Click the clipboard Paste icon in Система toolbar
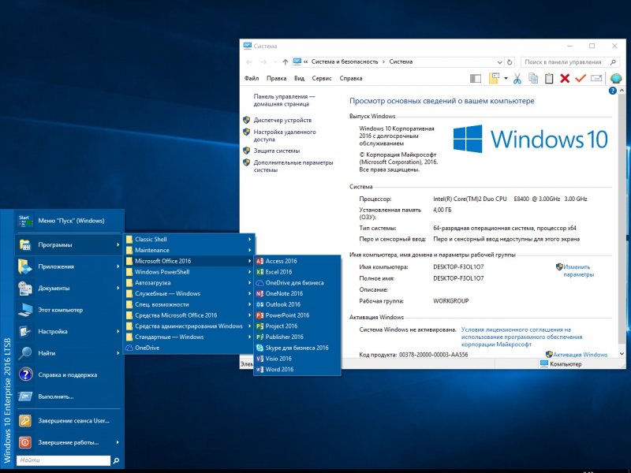 [x=549, y=78]
